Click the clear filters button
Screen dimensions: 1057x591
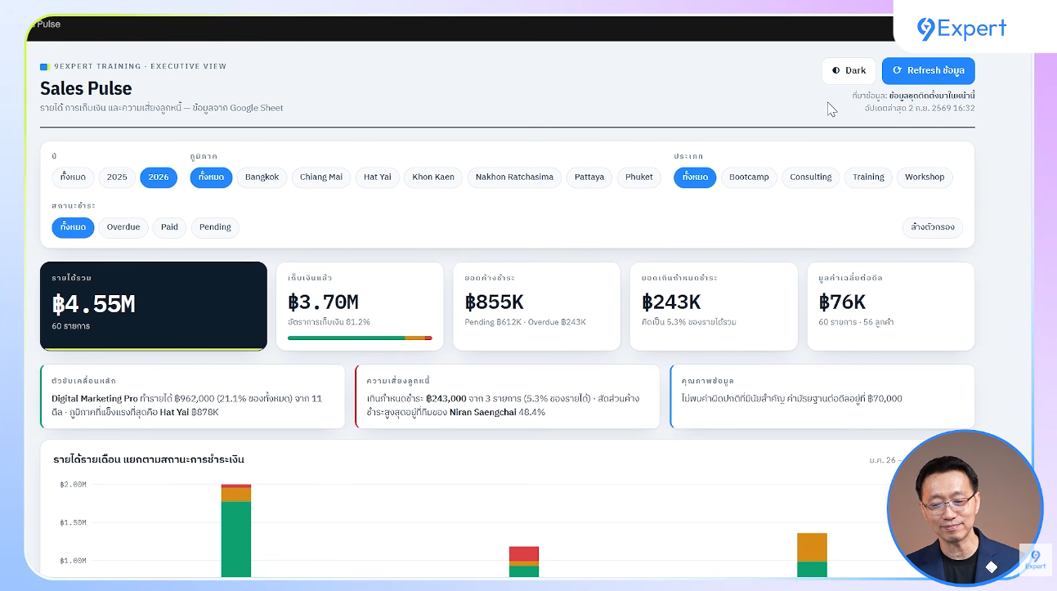click(x=933, y=227)
